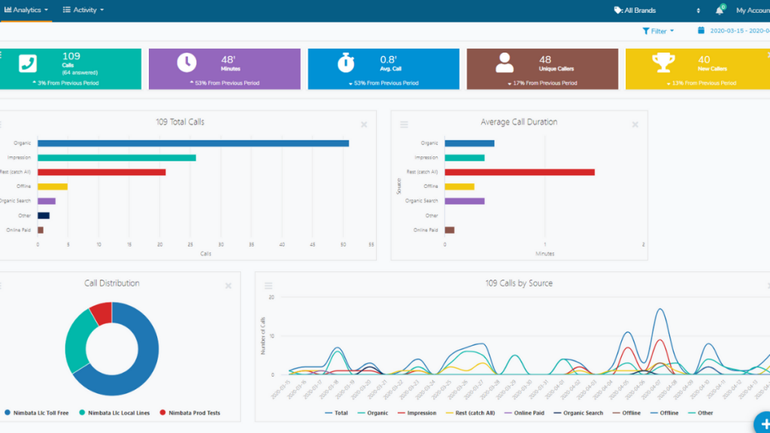Screen dimensions: 770x433
Task: Click "53% From Previous Period" on Avg. Call card
Action: point(387,83)
